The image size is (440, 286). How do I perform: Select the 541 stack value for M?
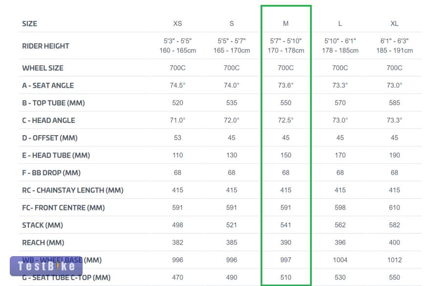(x=286, y=225)
